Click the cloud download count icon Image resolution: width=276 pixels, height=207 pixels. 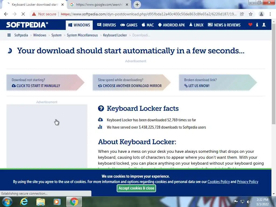pos(100,120)
